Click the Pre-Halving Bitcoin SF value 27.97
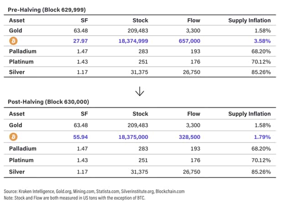Viewport: 285px width, 207px height. click(81, 41)
